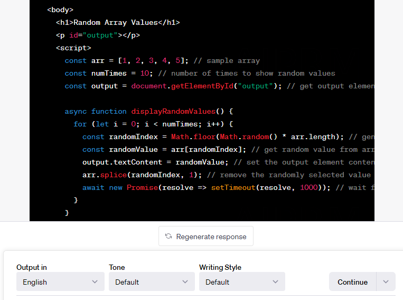The width and height of the screenshot is (403, 300).
Task: Click the chevron arrow in English selector
Action: [x=95, y=281]
